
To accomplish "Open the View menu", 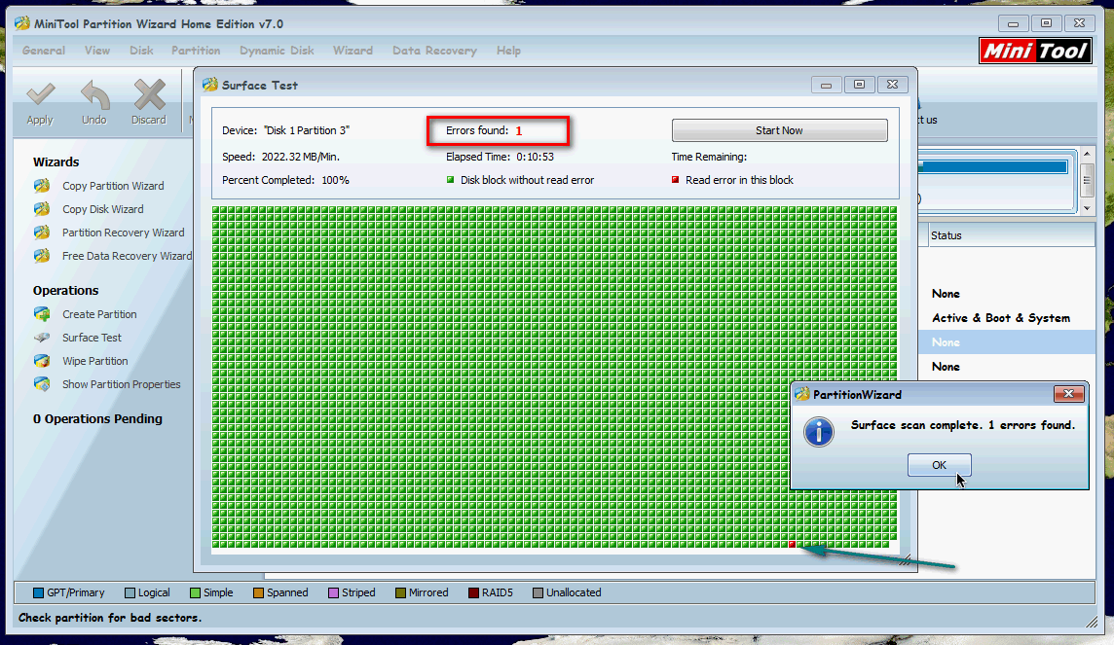I will click(x=97, y=51).
